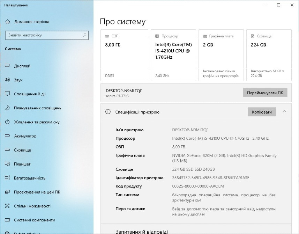The image size is (299, 234).
Task: Click the Багатозадачність icon
Action: click(7, 178)
